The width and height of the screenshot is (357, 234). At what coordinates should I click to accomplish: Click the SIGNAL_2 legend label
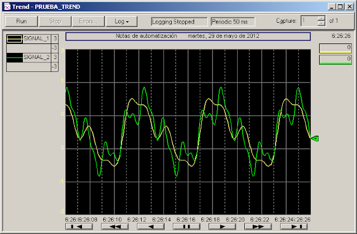(36, 57)
